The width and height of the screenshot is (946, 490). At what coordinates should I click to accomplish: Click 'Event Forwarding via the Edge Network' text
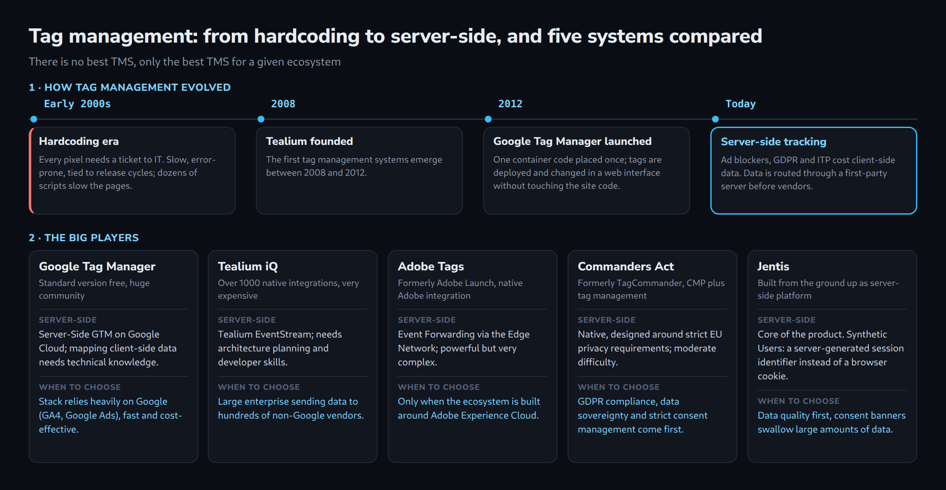click(x=464, y=348)
